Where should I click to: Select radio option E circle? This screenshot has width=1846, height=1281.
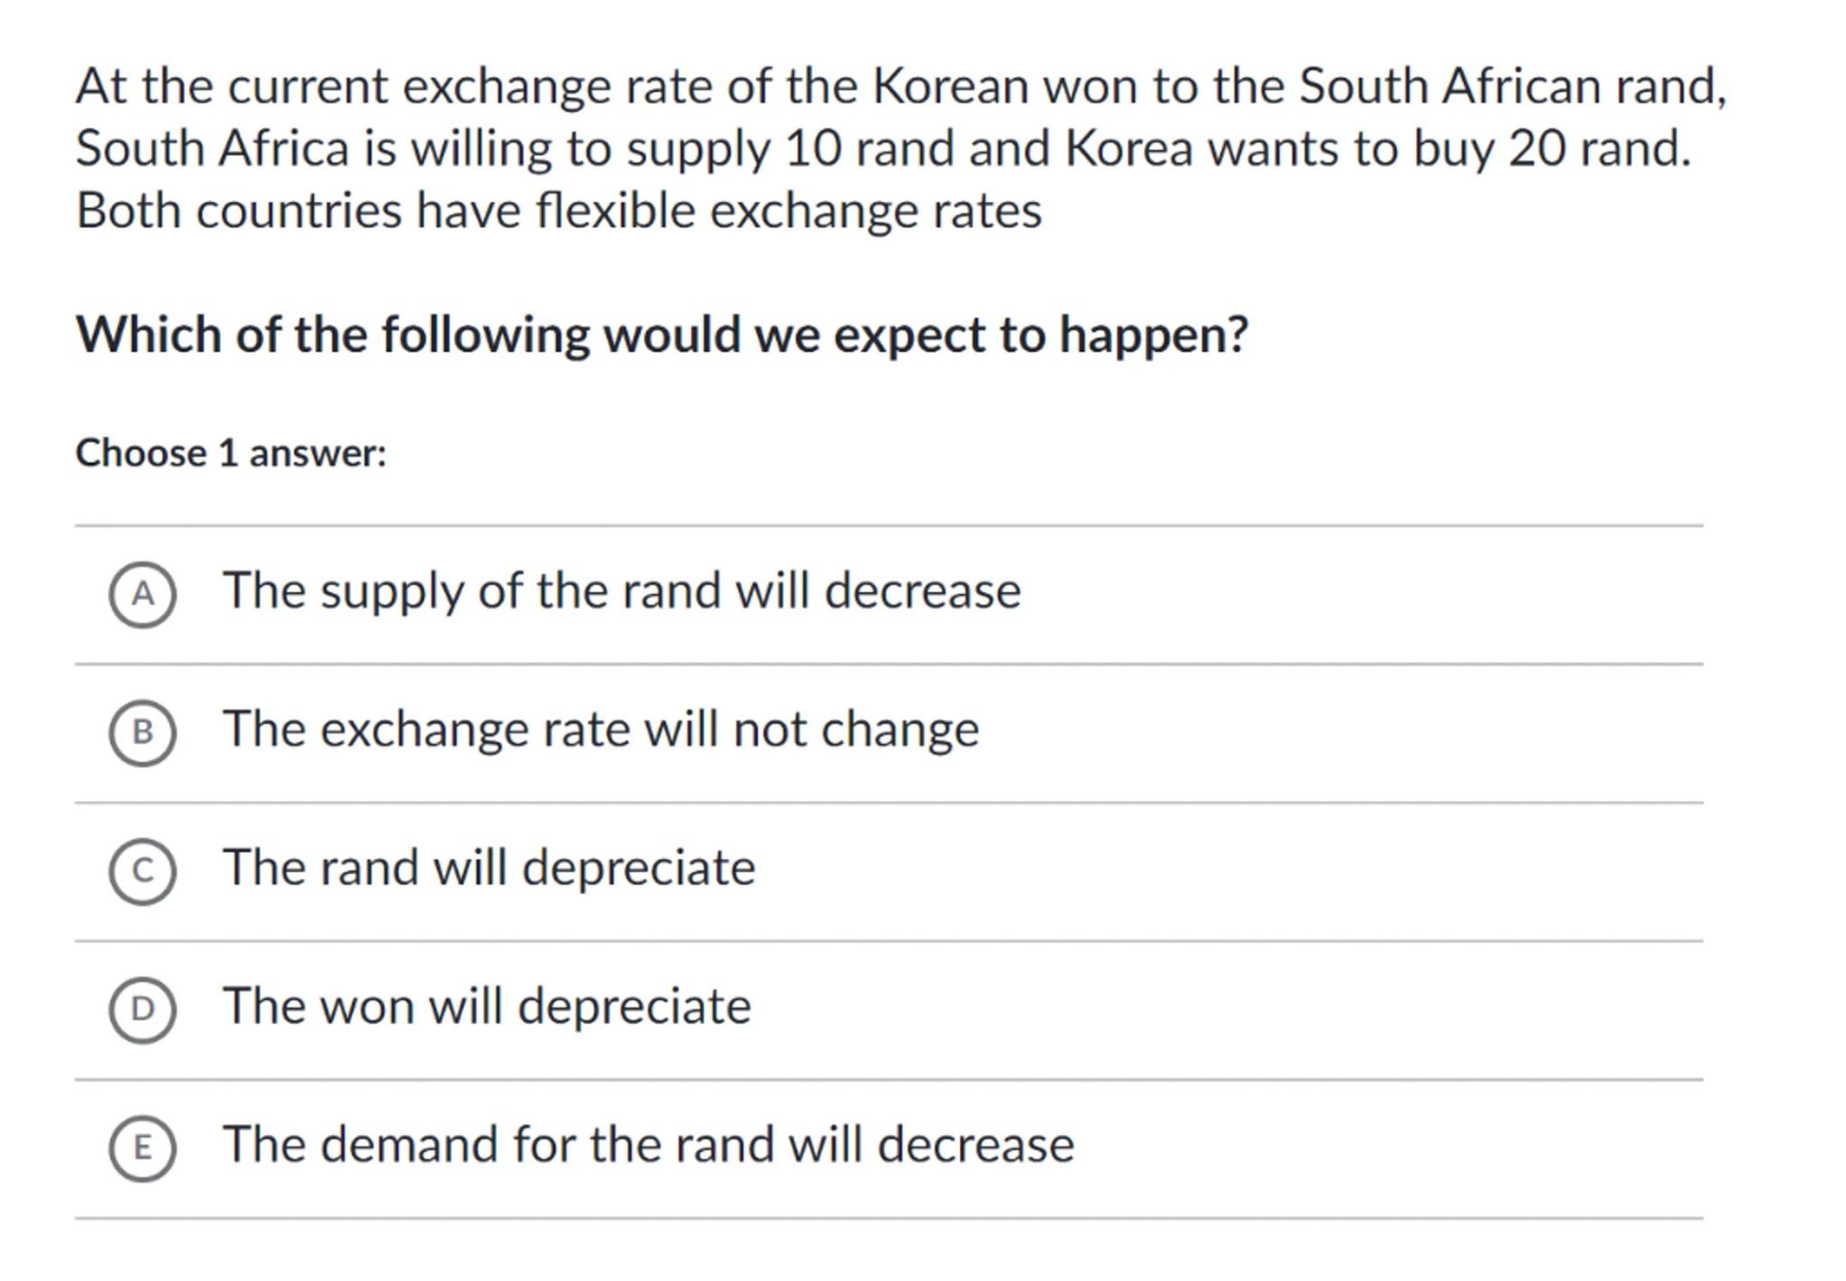(x=142, y=1148)
